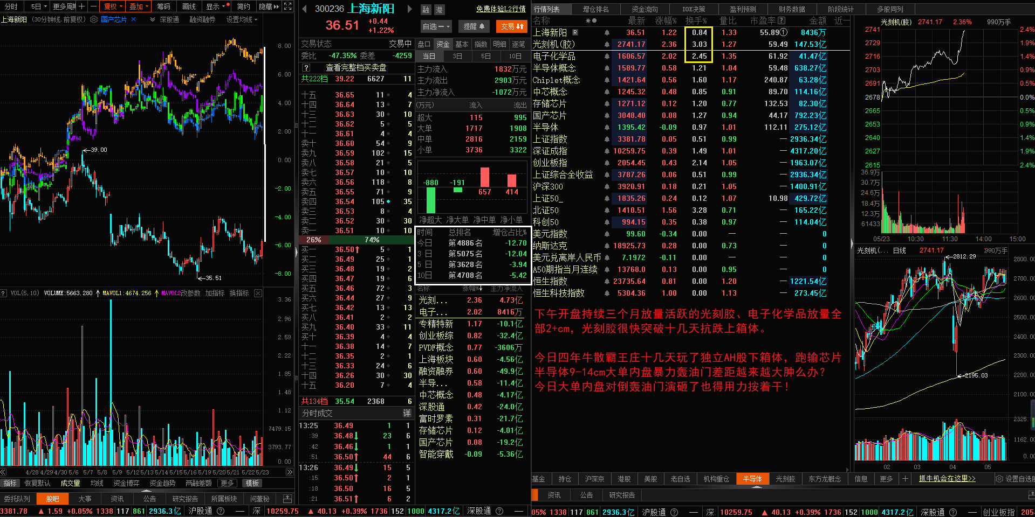Open help question mark beside 查看完整档买卖盘

(x=306, y=68)
